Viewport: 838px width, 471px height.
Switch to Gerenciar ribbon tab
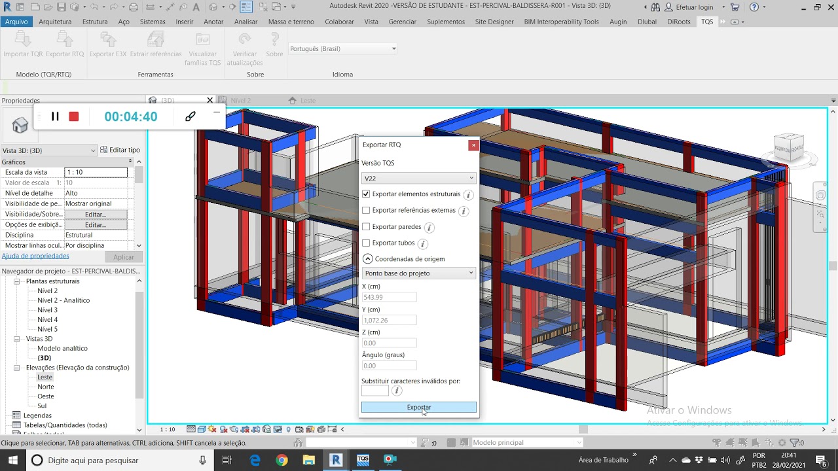[x=403, y=22]
